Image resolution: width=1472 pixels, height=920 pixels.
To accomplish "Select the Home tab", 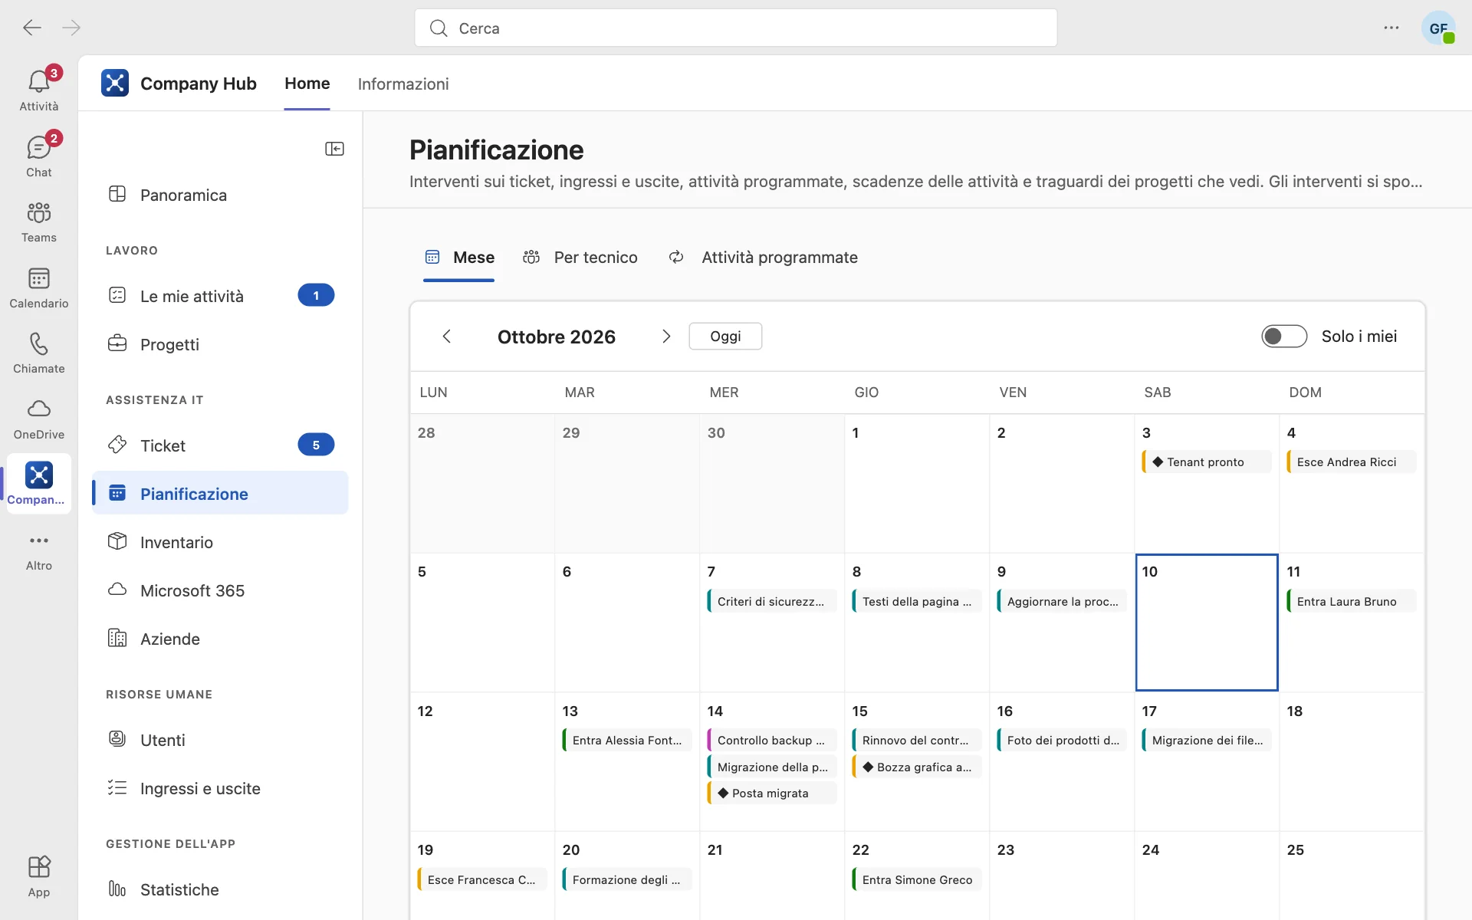I will click(307, 84).
